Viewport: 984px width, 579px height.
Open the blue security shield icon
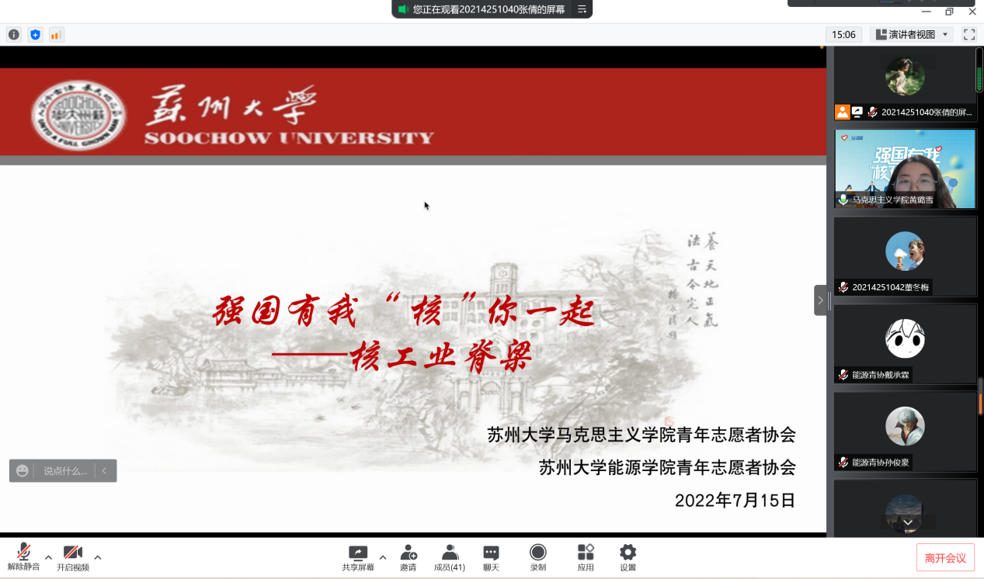click(35, 35)
